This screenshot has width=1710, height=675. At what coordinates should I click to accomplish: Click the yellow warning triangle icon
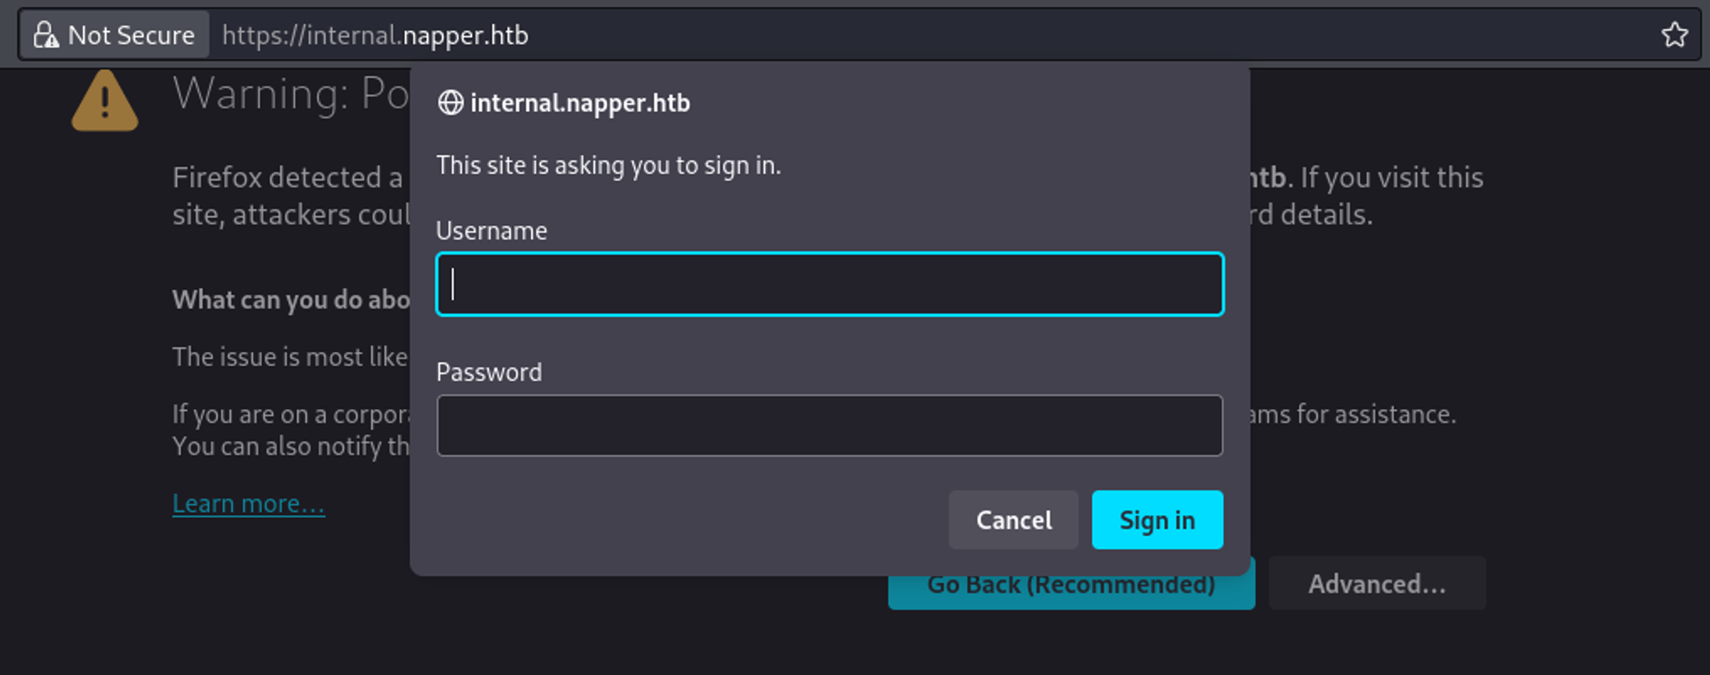pyautogui.click(x=104, y=102)
